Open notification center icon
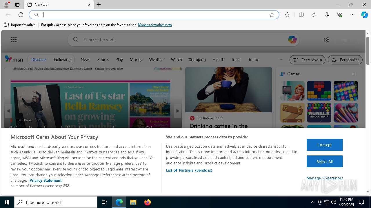 361,202
